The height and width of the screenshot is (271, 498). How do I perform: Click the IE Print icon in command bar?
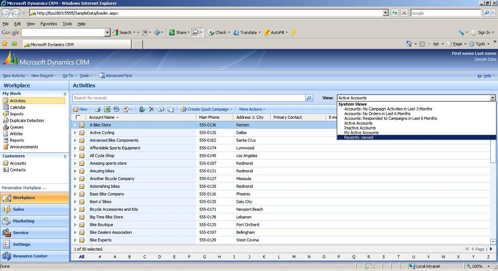point(436,44)
